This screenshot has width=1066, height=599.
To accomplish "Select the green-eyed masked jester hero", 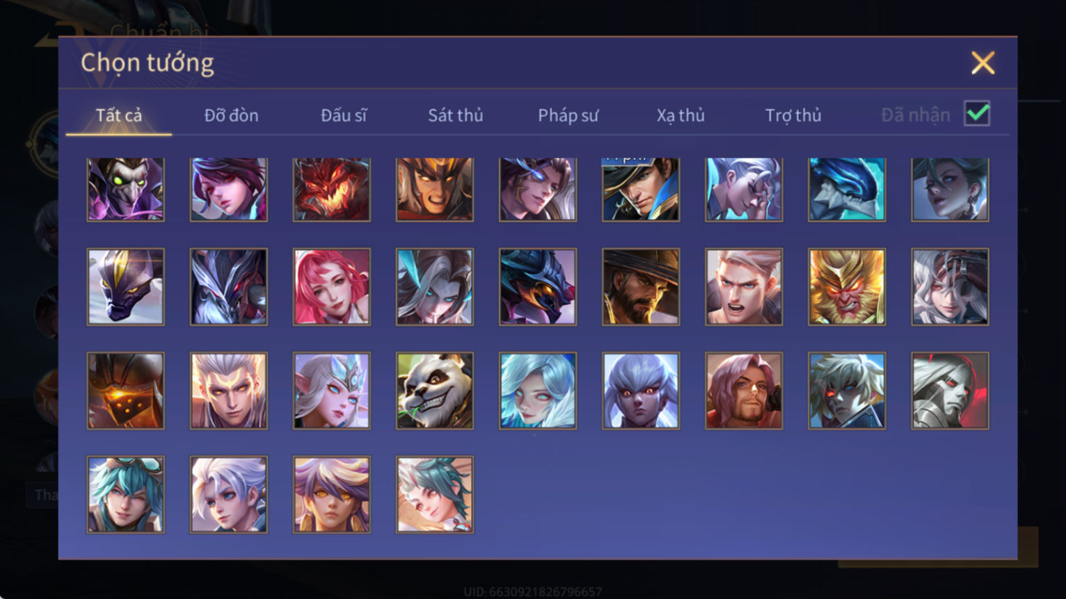I will point(126,189).
